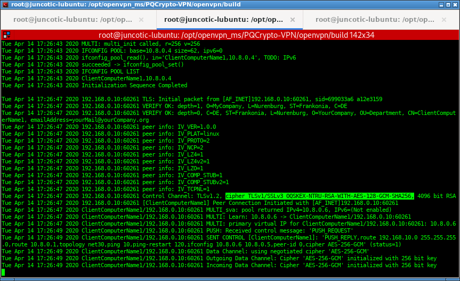Screen dimensions: 460x281
Task: Click the 'Peer Connection Initiated with' line
Action: tap(200, 203)
